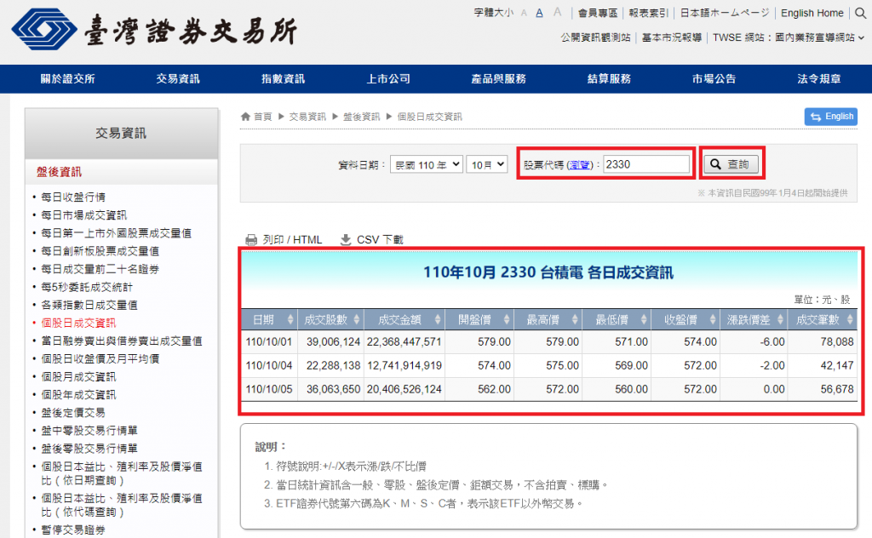
Task: Open the 會員專區 link
Action: coord(598,13)
